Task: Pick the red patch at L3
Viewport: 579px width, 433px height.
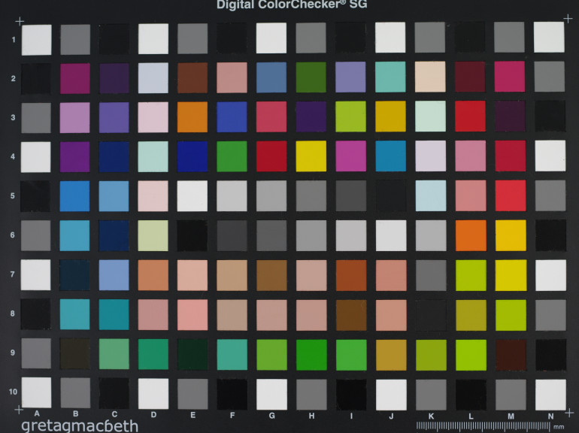Action: (x=471, y=116)
